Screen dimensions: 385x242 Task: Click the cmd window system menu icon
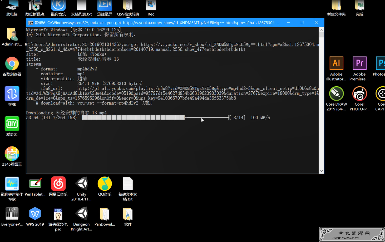tap(31, 23)
